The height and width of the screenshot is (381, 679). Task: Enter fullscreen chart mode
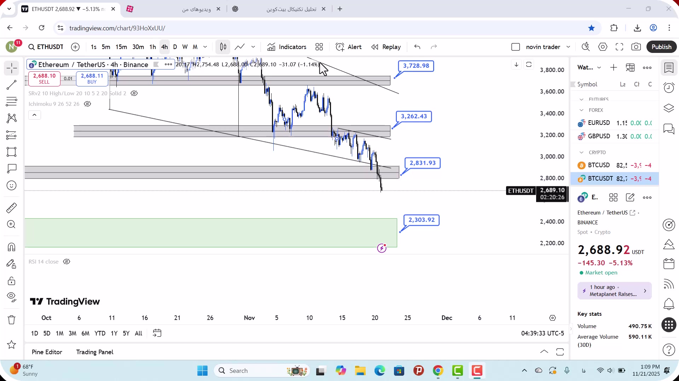click(619, 47)
